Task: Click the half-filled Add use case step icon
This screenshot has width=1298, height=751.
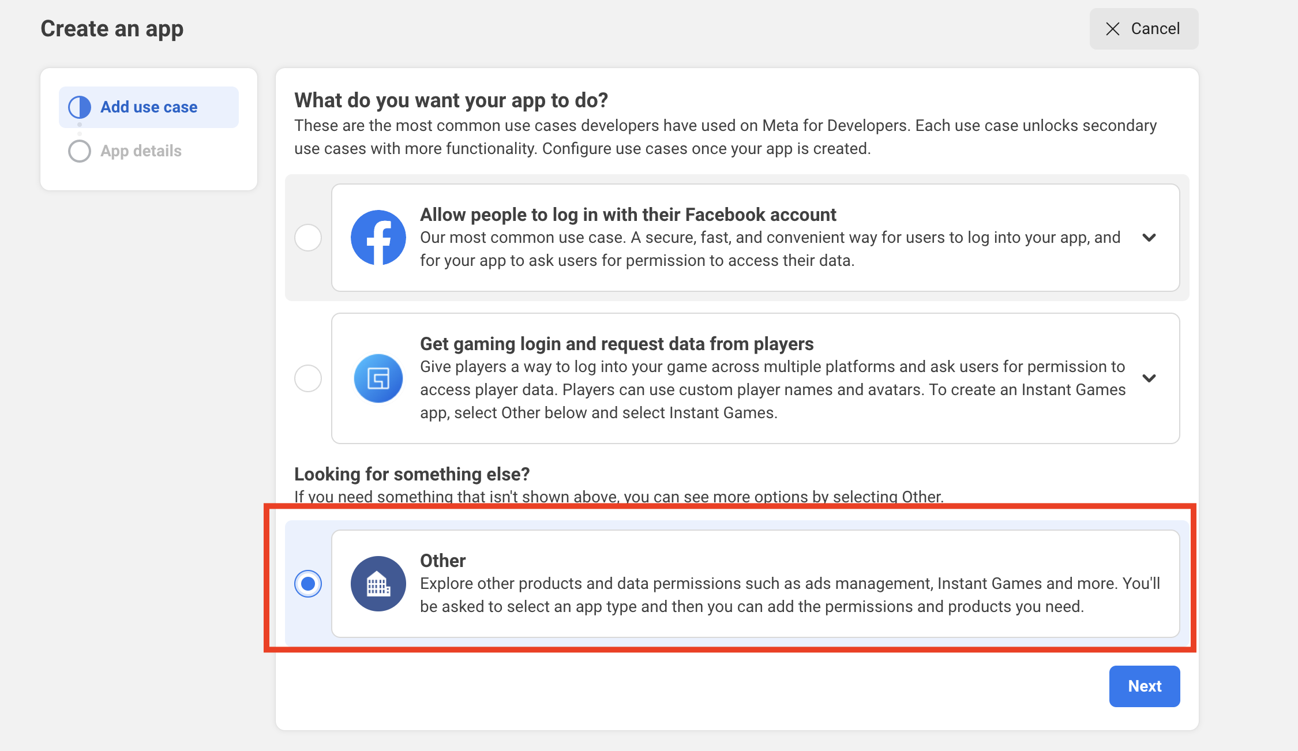Action: click(x=80, y=107)
